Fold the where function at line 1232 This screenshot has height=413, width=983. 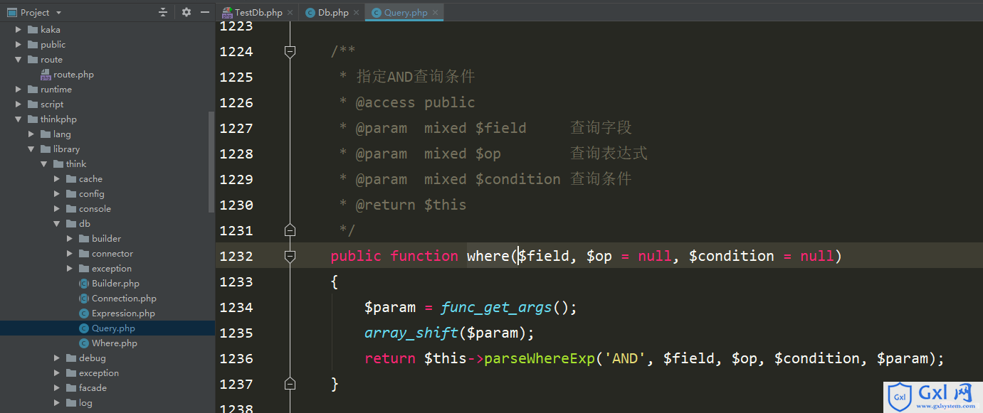coord(290,256)
